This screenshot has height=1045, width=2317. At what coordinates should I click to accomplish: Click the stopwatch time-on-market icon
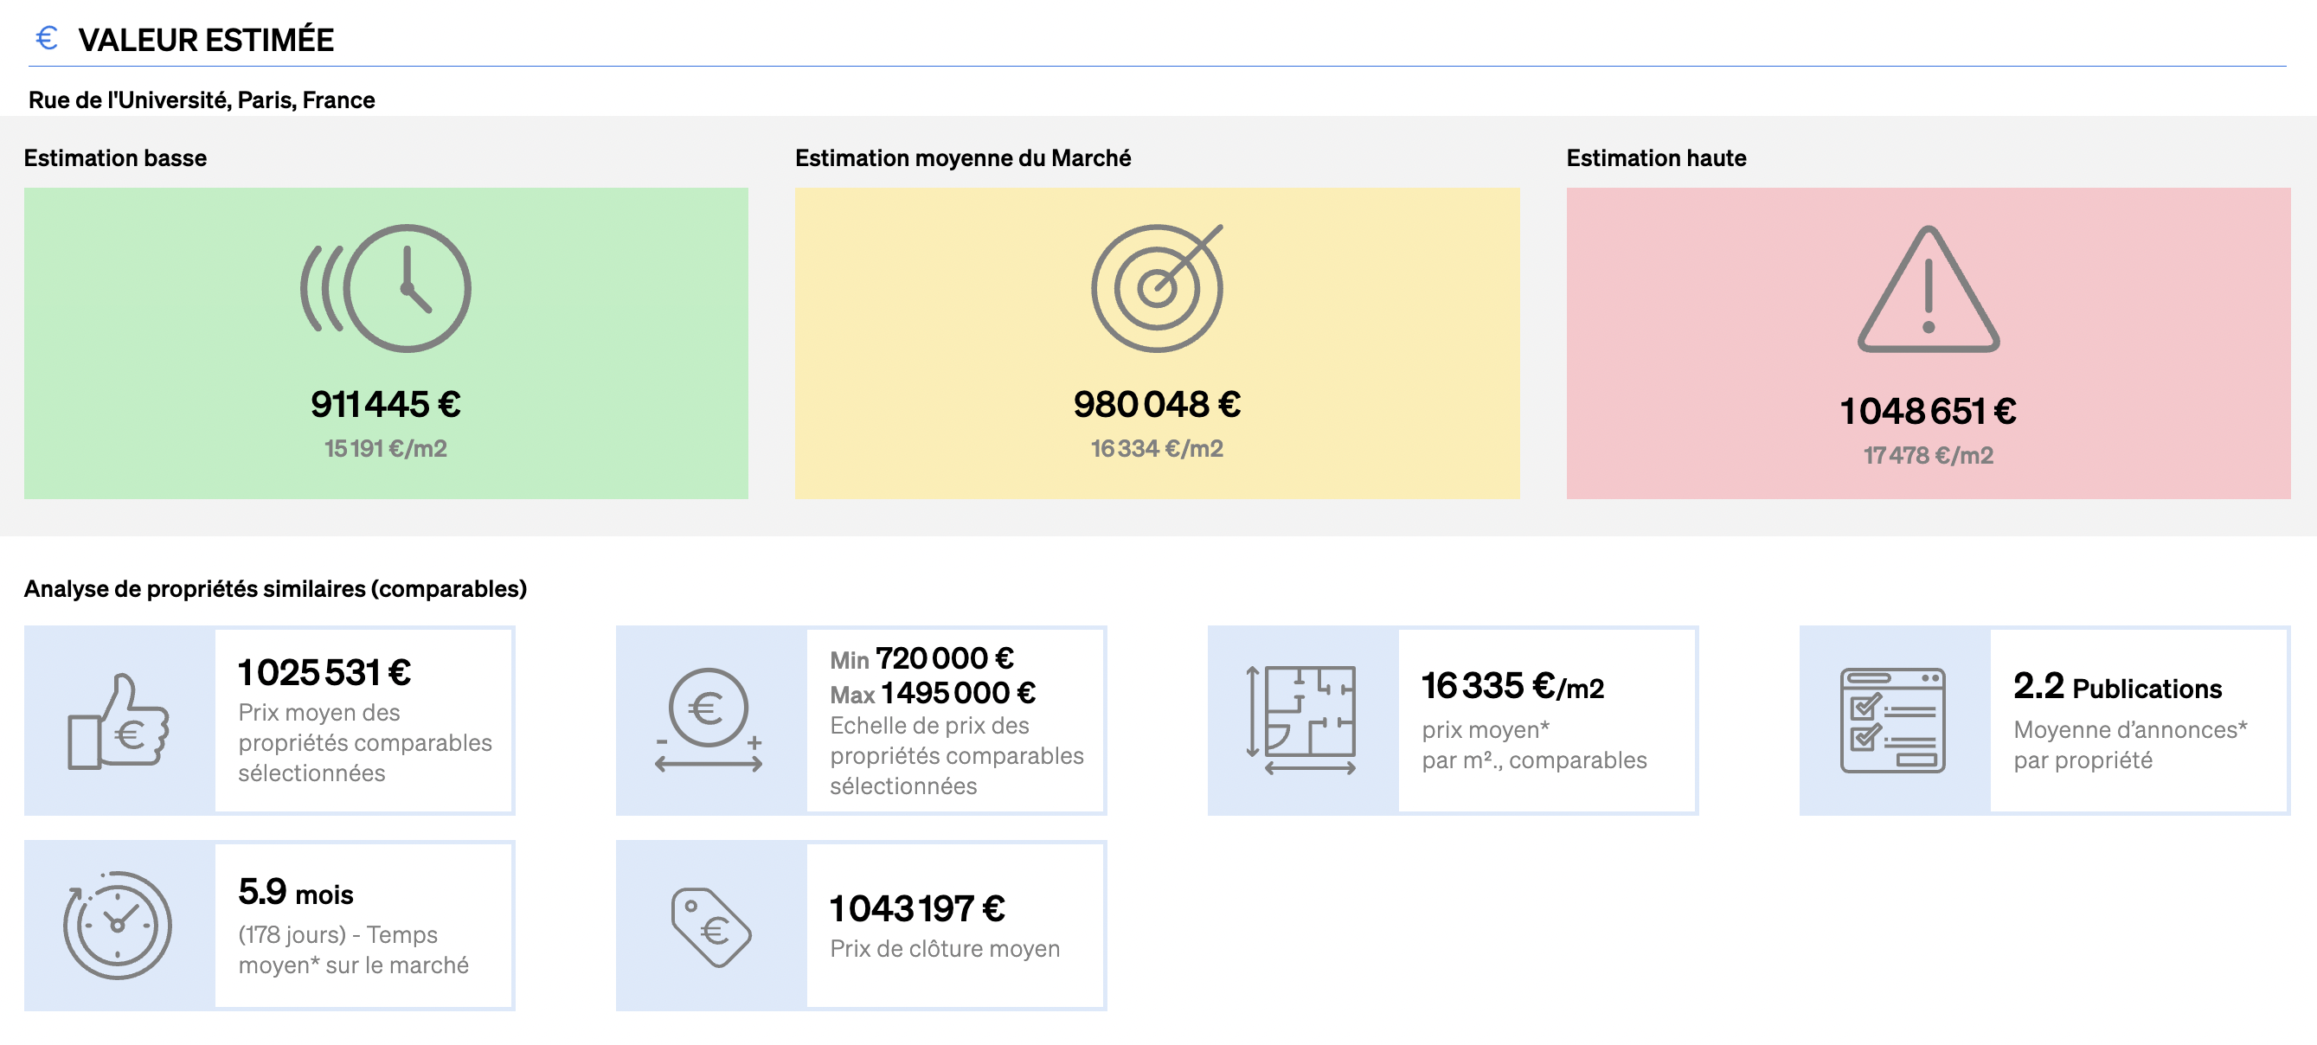(x=117, y=926)
